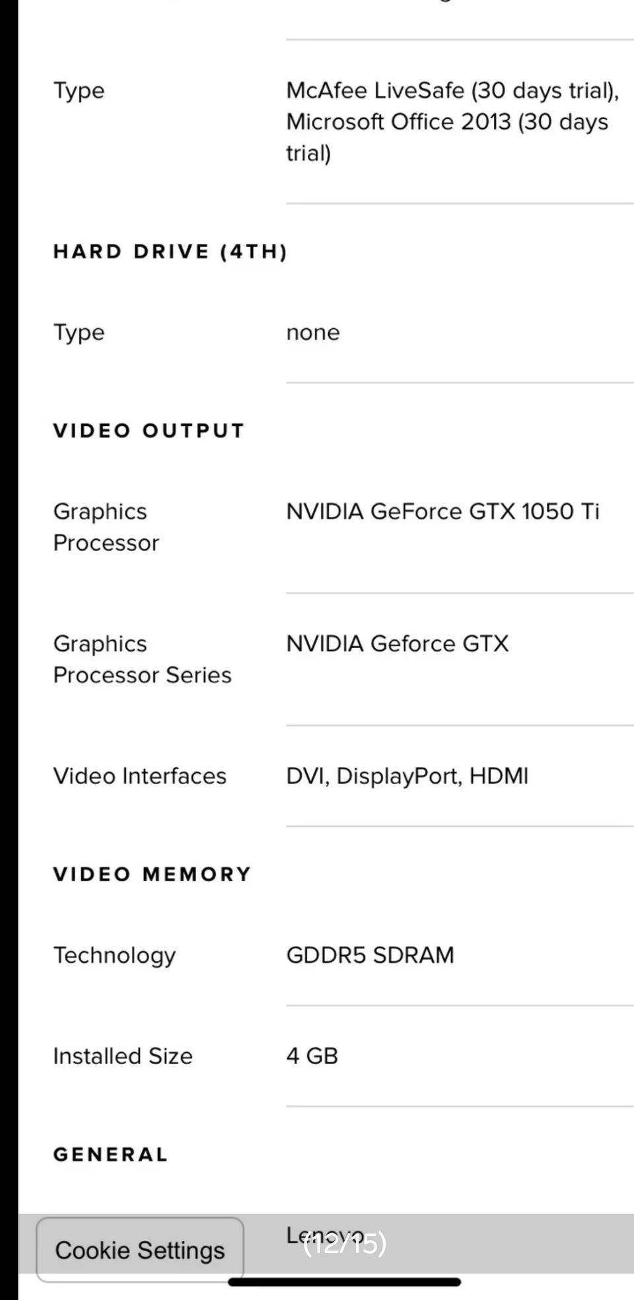Tap the Technology label under Video Memory
This screenshot has height=1300, width=634.
point(115,956)
